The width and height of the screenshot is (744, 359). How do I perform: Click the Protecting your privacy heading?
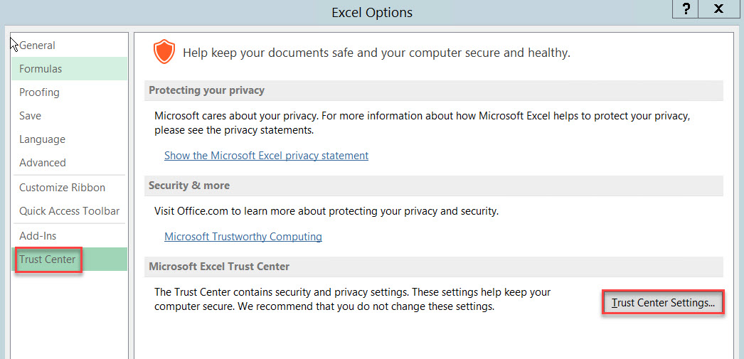click(206, 90)
